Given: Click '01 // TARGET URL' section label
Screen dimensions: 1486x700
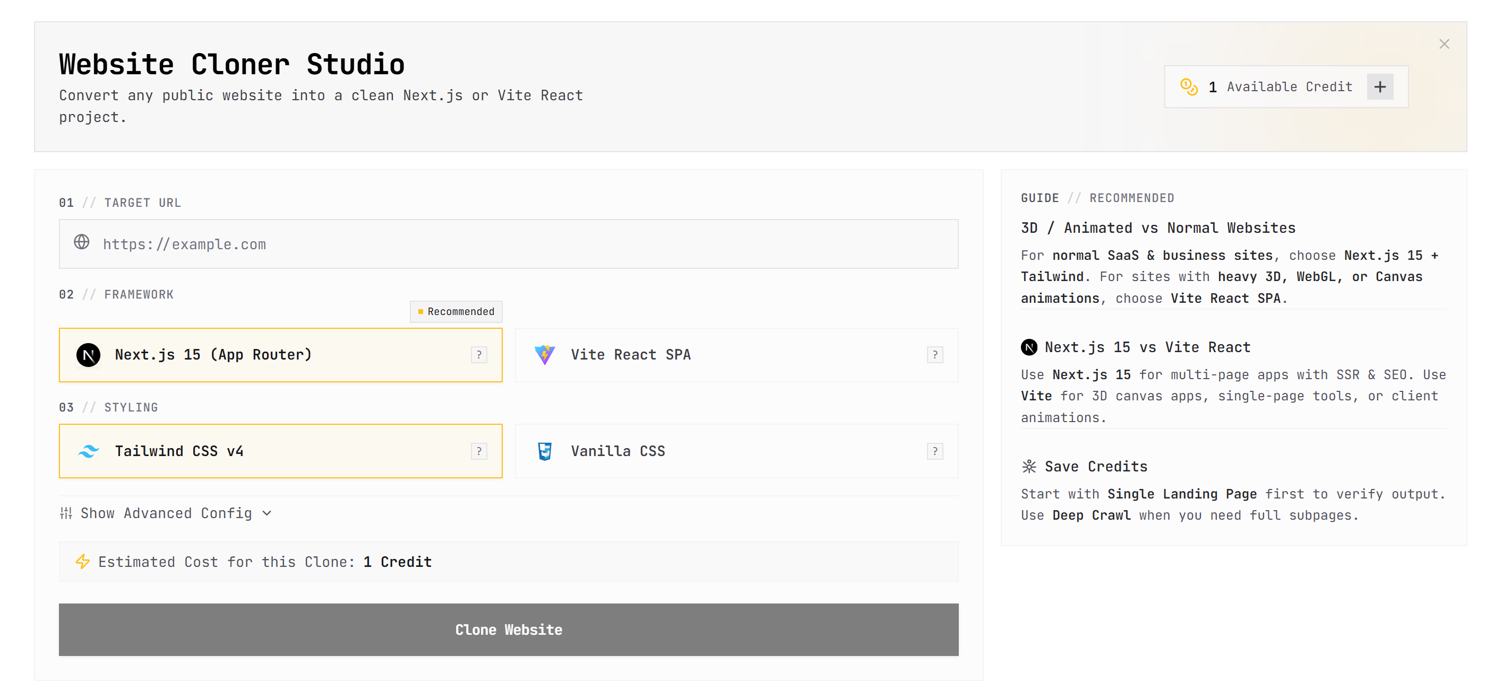Looking at the screenshot, I should pyautogui.click(x=120, y=203).
